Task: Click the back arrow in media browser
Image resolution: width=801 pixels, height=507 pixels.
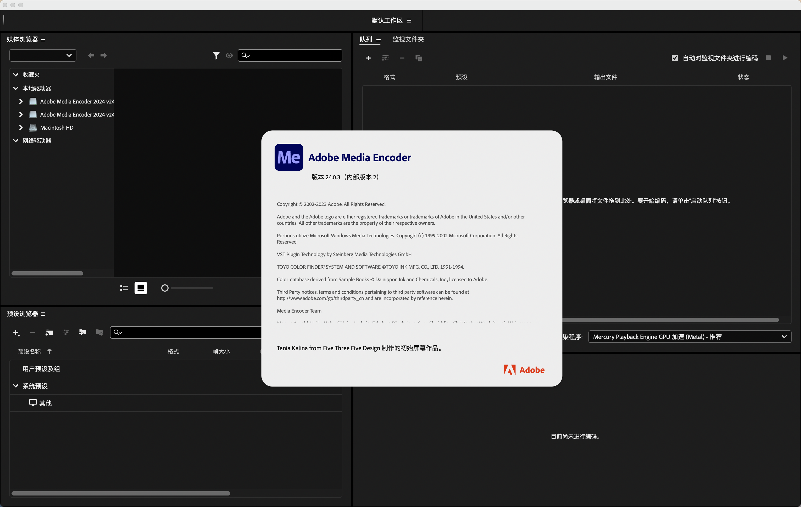Action: click(x=91, y=55)
